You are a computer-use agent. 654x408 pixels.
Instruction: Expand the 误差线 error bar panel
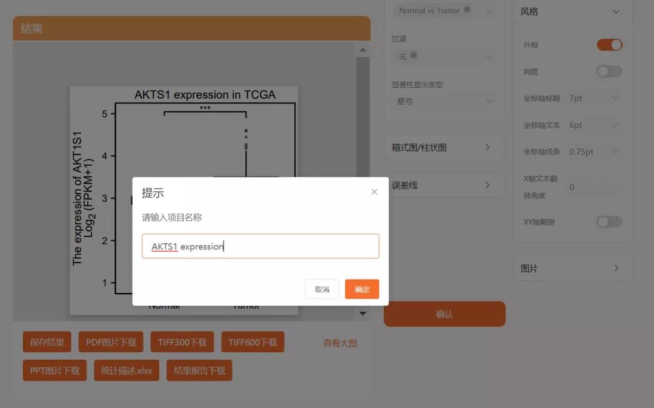pyautogui.click(x=444, y=185)
